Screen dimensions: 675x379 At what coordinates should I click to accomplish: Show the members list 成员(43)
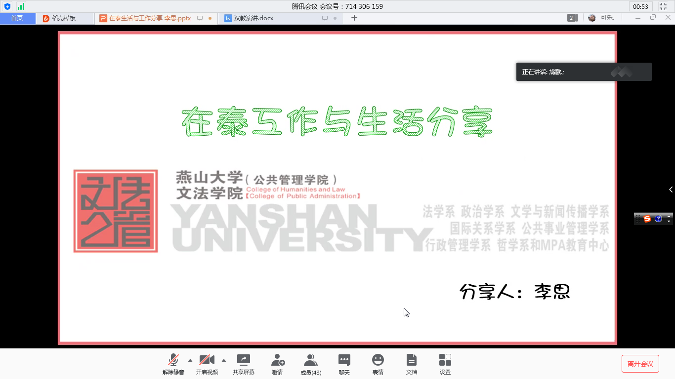tap(311, 364)
